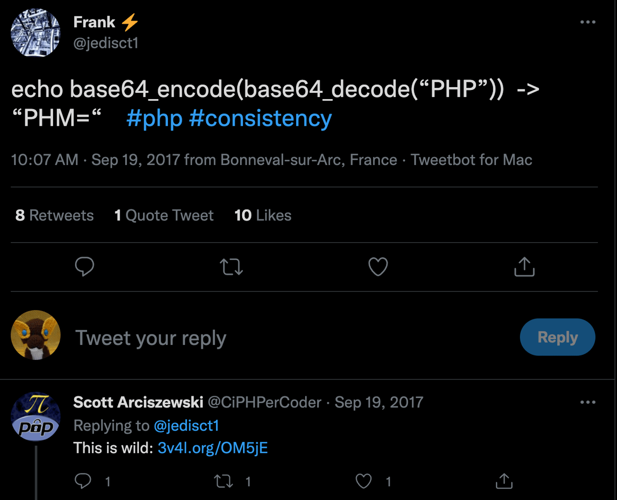Open the @jedisct1 mention in Scott's reply
The image size is (617, 500).
click(x=186, y=425)
